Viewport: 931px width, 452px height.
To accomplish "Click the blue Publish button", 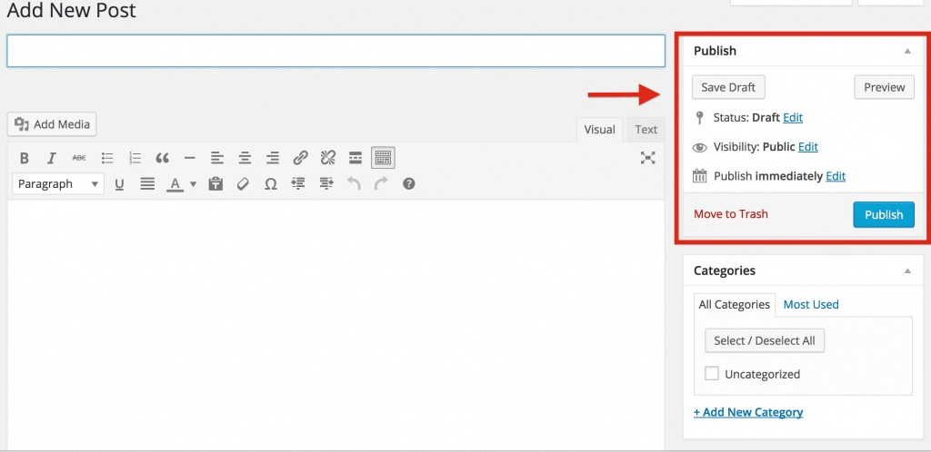I will point(884,214).
